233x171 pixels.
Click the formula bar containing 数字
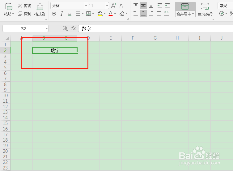[x=155, y=28]
